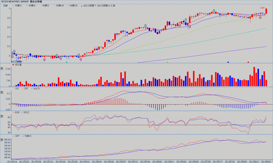
Task: Collapse the volume panel dropdown arrow
Action: (2, 68)
